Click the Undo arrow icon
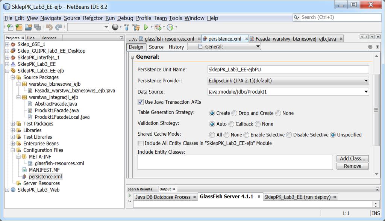 [x=49, y=27]
